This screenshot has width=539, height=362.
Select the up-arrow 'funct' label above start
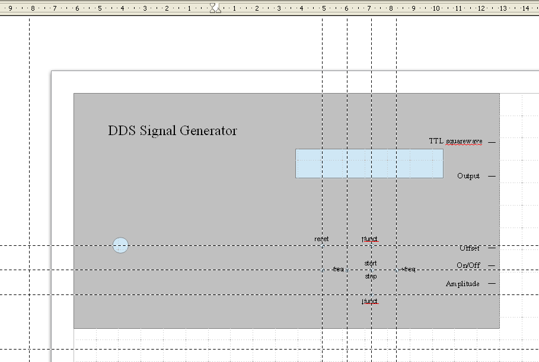pos(370,239)
